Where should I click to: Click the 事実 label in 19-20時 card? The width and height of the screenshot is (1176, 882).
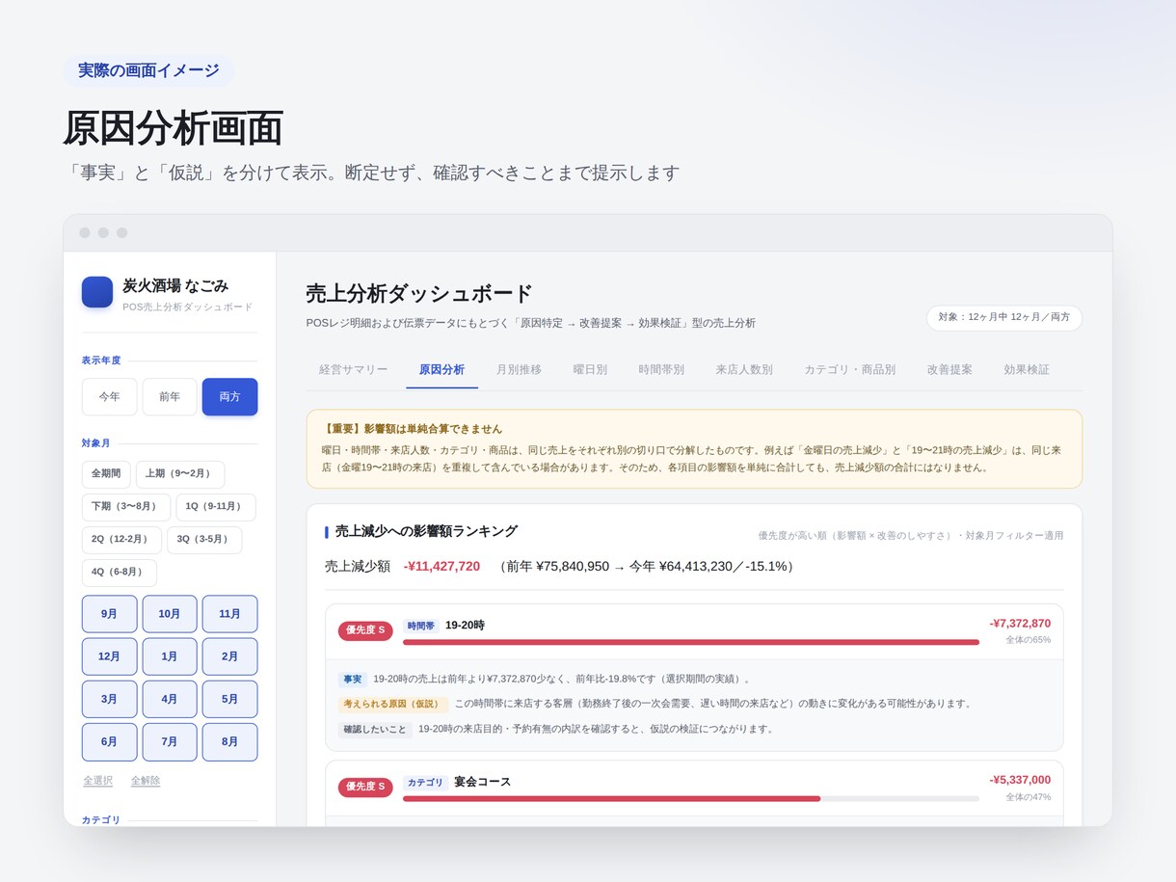(353, 679)
